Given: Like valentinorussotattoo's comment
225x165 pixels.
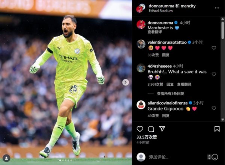Looking at the screenshot, I should pyautogui.click(x=214, y=48).
